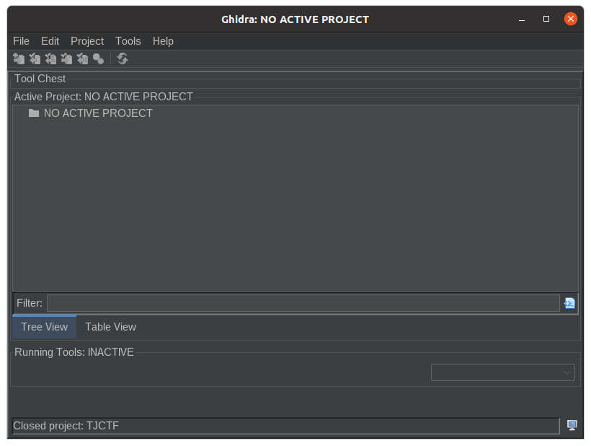
Task: Select the Tree View tab
Action: pyautogui.click(x=44, y=327)
